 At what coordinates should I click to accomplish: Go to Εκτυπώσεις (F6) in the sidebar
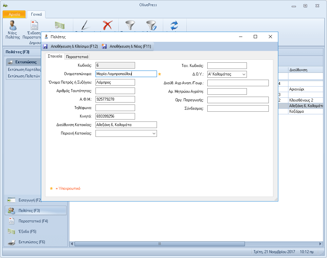point(32,242)
